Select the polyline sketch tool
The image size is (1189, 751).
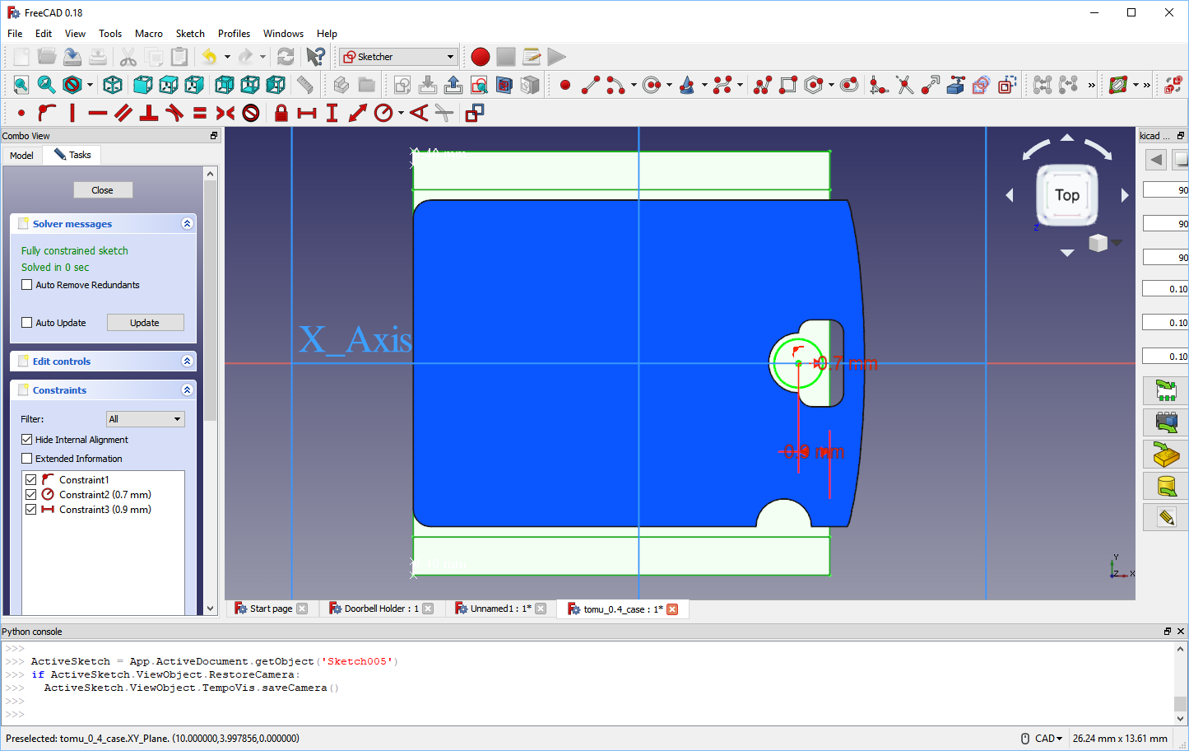coord(762,85)
